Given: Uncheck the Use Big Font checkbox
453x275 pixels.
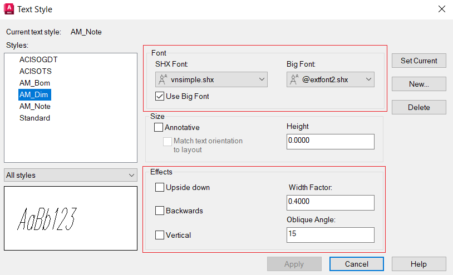Looking at the screenshot, I should [160, 96].
